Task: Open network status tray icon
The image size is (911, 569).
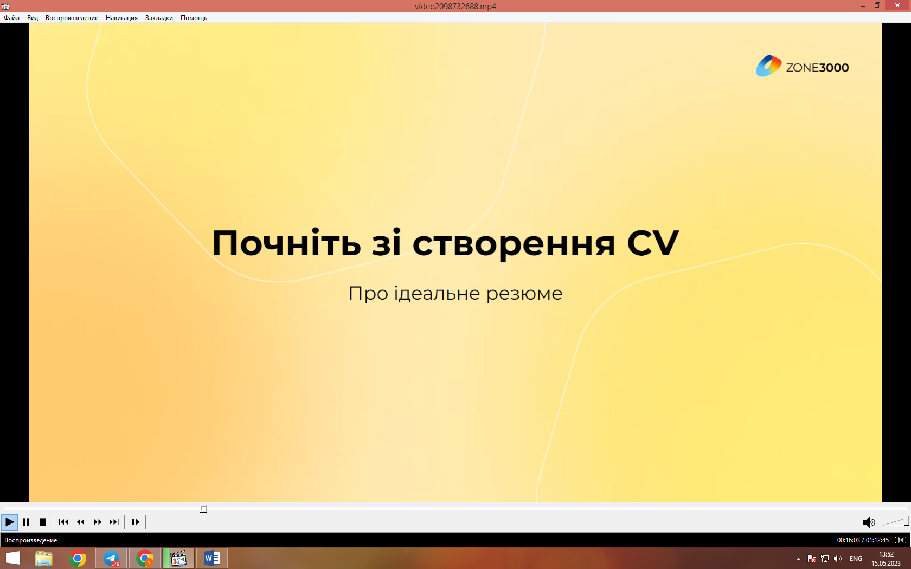Action: [825, 559]
